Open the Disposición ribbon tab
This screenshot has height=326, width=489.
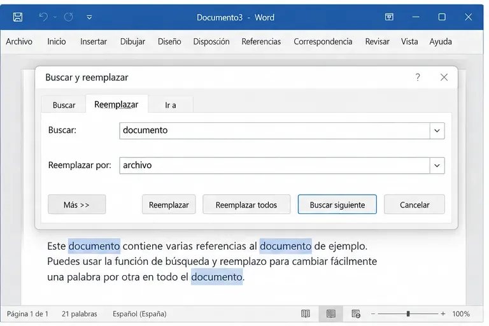(x=211, y=41)
